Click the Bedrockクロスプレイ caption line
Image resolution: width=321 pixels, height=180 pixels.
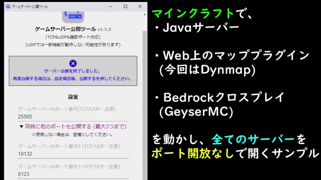220,97
